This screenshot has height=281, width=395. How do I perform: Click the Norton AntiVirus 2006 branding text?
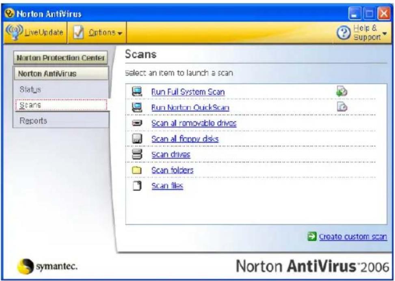312,266
